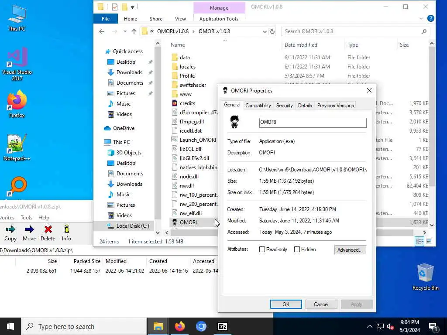Click the 7-Zip Move toolbar icon
The width and height of the screenshot is (447, 335).
[x=29, y=233]
